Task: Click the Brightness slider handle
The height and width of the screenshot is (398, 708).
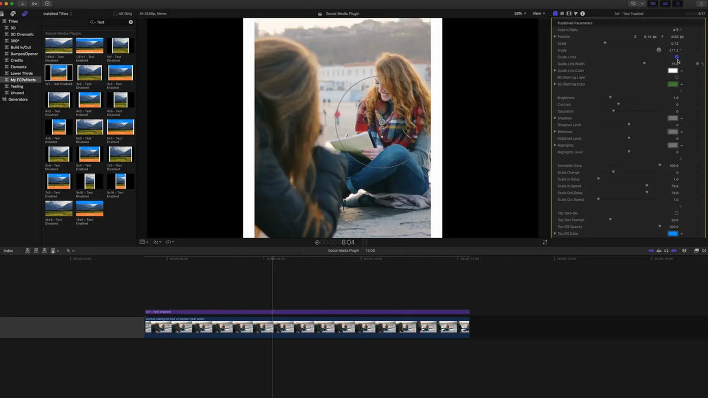Action: pos(610,97)
